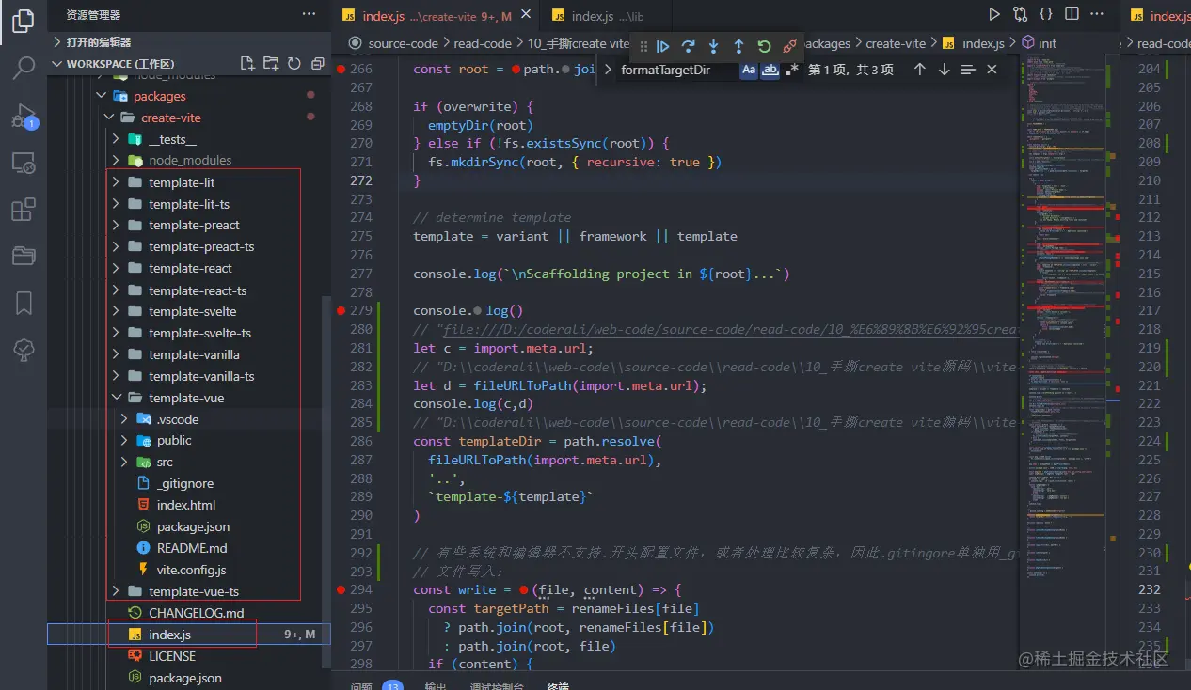Open package.json under template-vue
Viewport: 1191px width, 690px height.
click(193, 526)
